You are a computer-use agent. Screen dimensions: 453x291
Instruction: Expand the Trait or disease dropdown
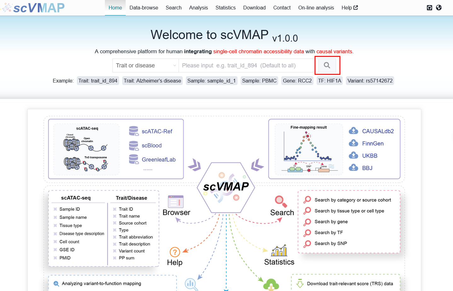[146, 66]
